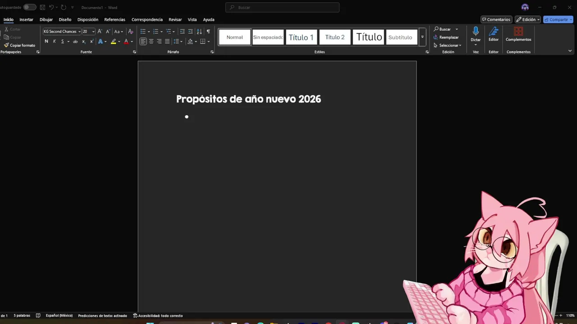Open the Correspondencia tab

147,19
